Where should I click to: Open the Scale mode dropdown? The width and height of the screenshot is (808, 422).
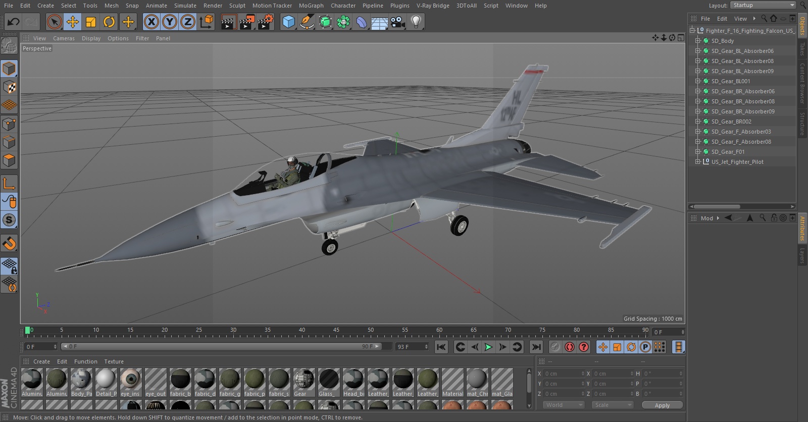[613, 405]
